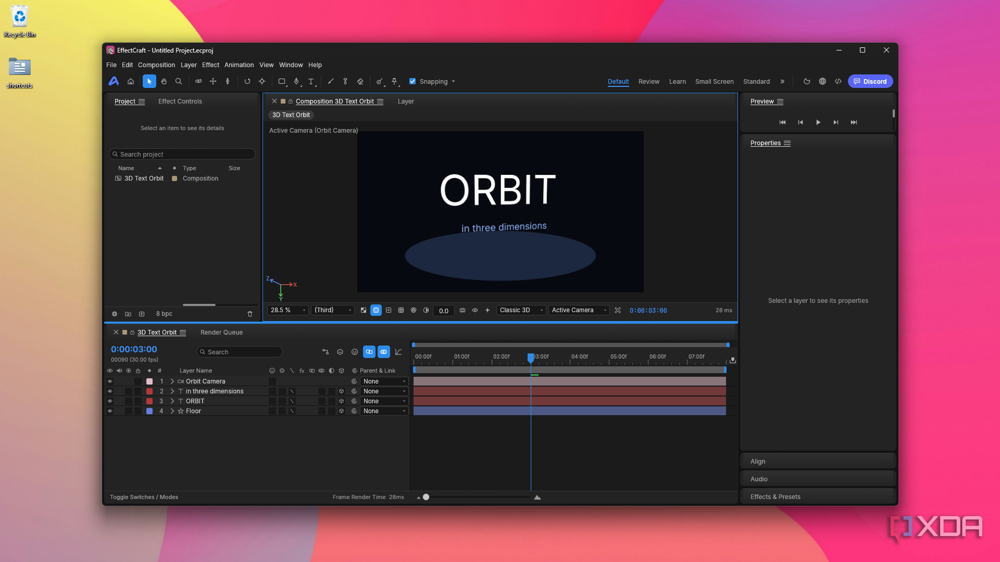
Task: Open the Composition menu
Action: click(x=156, y=65)
